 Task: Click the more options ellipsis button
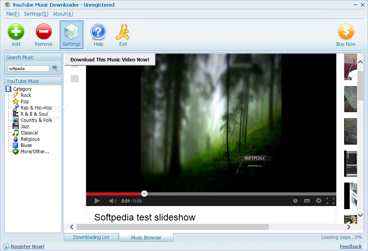pos(75,79)
